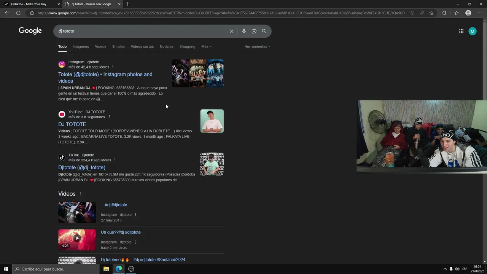Switch to the Noticias tab
Image resolution: width=487 pixels, height=274 pixels.
point(166,46)
